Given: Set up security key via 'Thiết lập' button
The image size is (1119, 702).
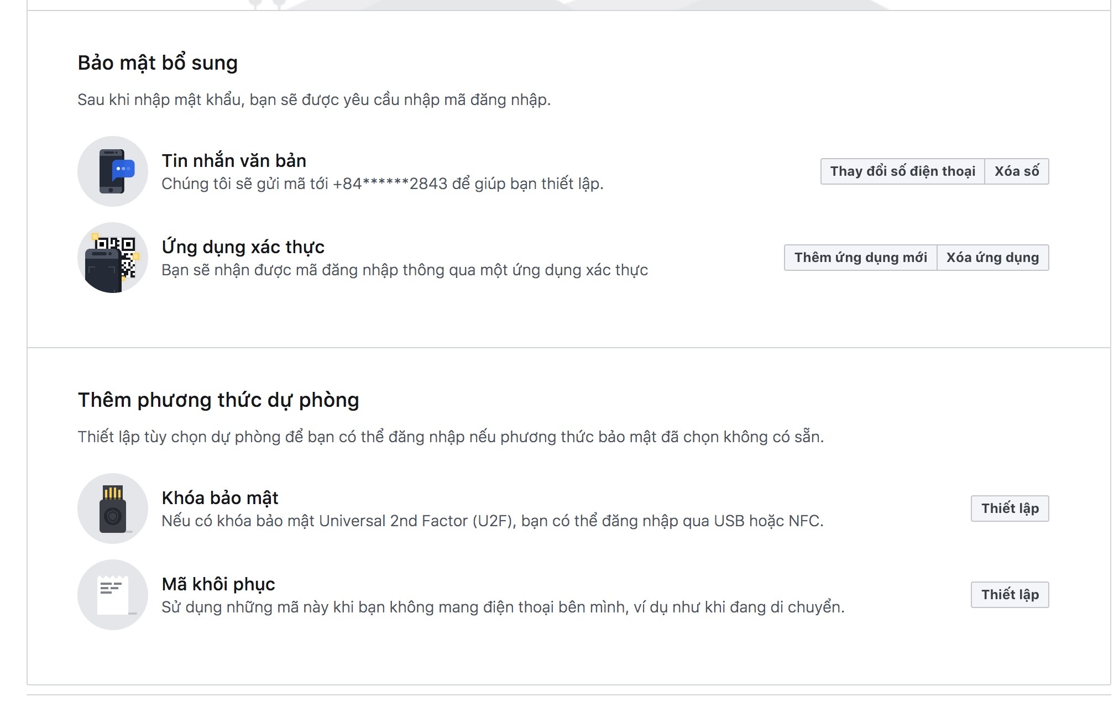Looking at the screenshot, I should click(x=1009, y=509).
